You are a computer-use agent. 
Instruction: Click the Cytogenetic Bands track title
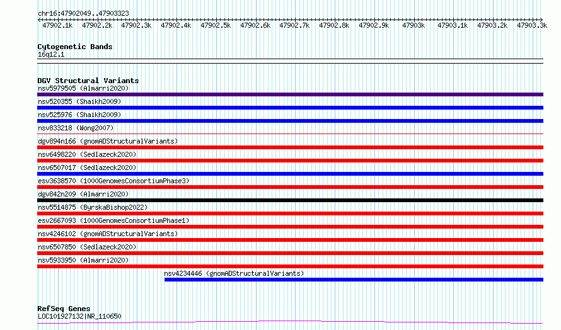(75, 47)
